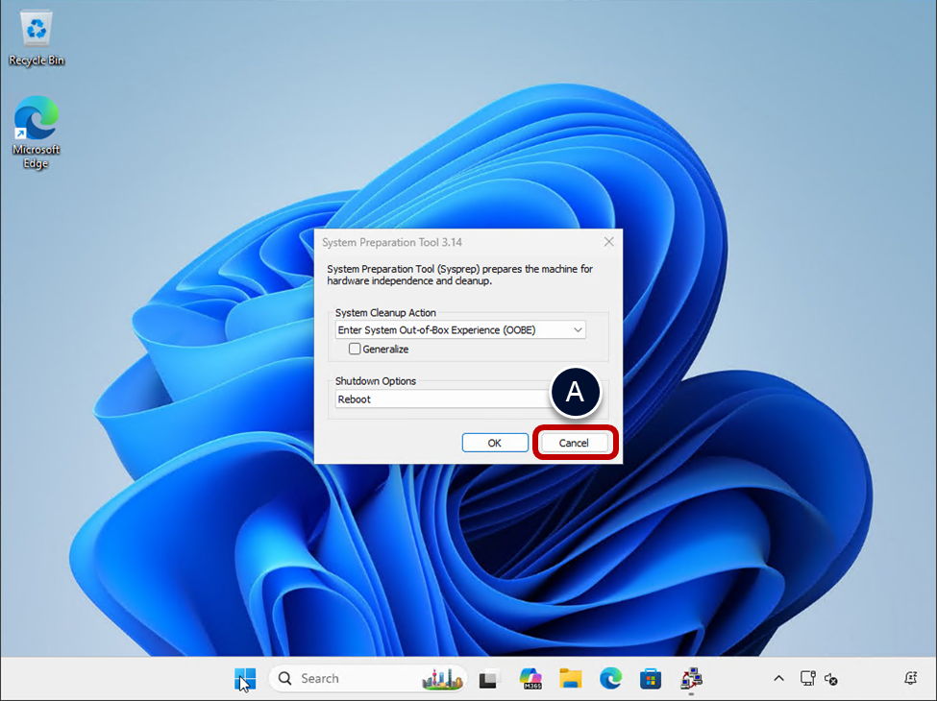Open File Explorer from the taskbar
Image resolution: width=937 pixels, height=701 pixels.
571,679
